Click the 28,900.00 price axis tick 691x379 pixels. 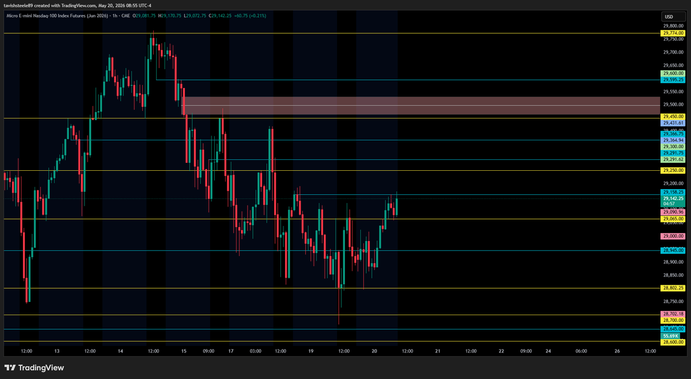673,262
